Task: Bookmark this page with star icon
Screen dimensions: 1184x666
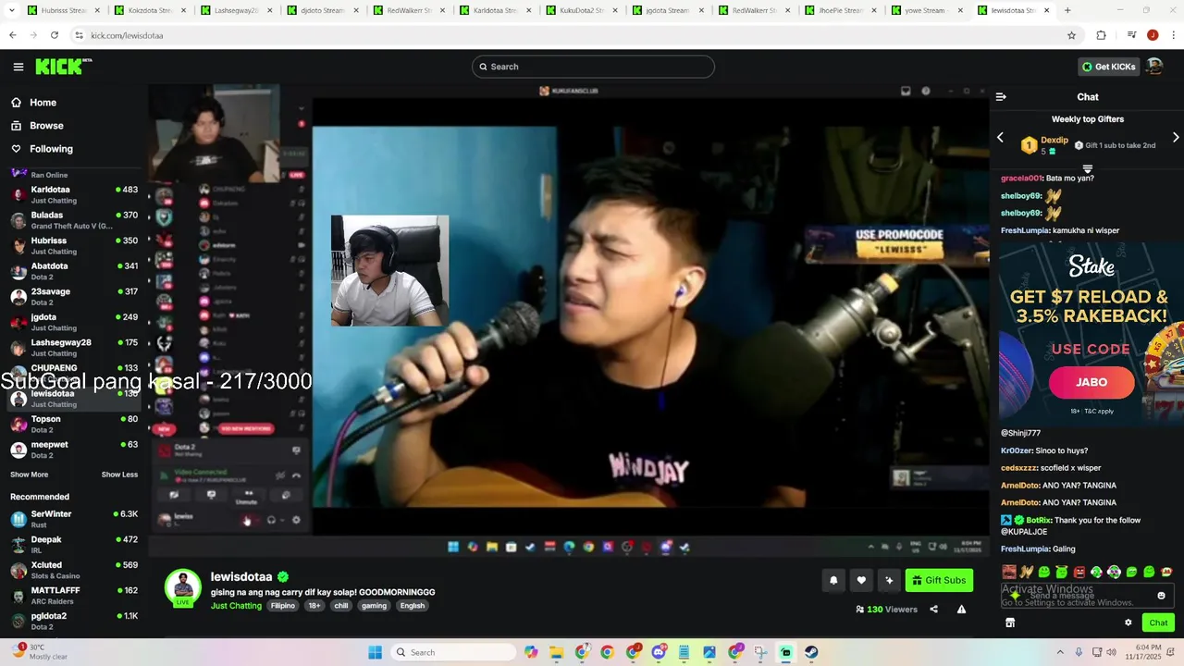Action: click(1071, 35)
